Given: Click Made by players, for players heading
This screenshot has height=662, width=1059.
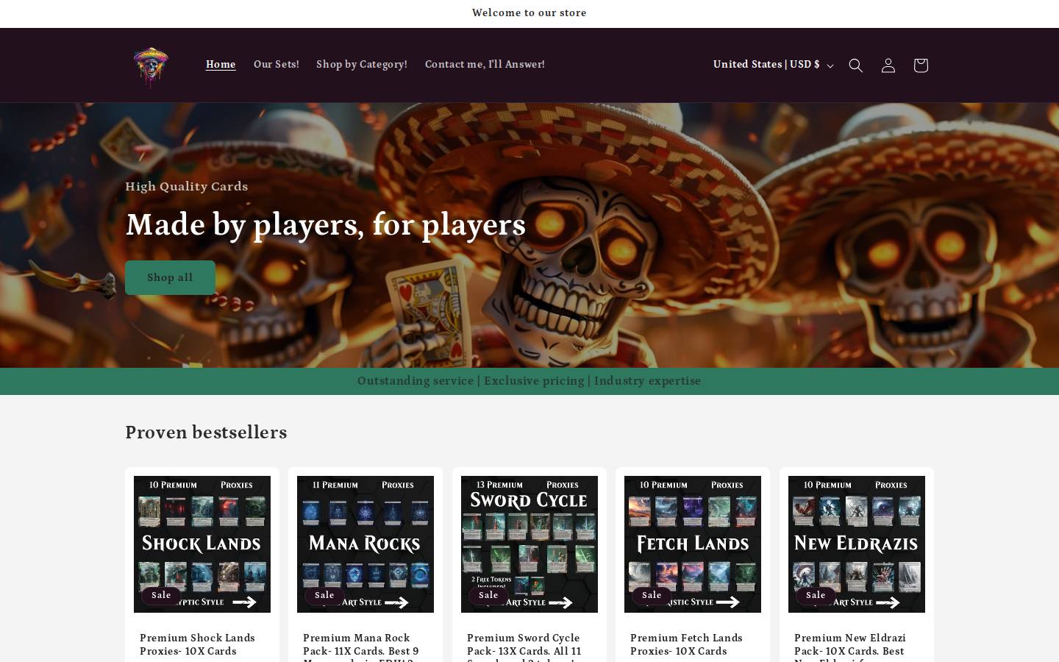Looking at the screenshot, I should coord(326,224).
